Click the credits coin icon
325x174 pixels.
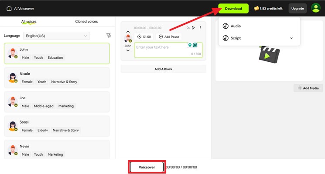257,8
